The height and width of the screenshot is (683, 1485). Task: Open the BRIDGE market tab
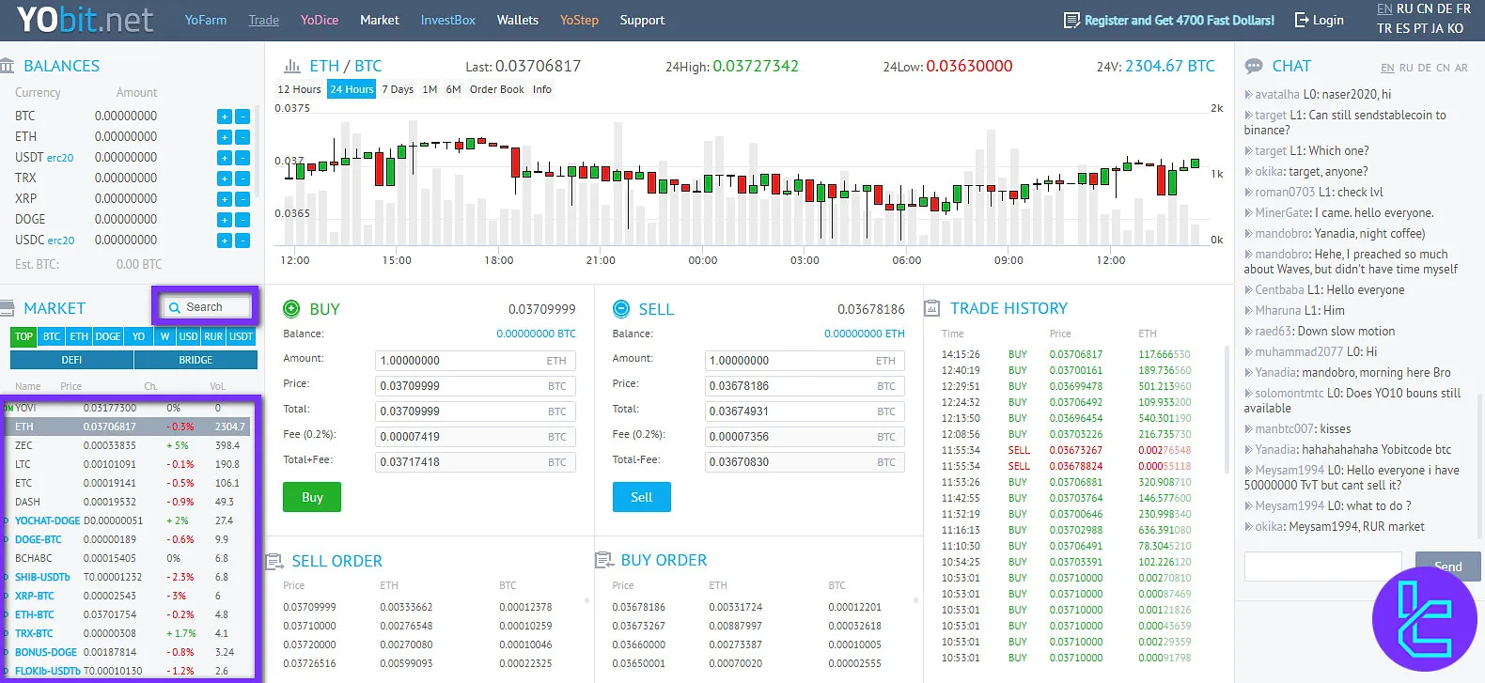click(x=195, y=360)
